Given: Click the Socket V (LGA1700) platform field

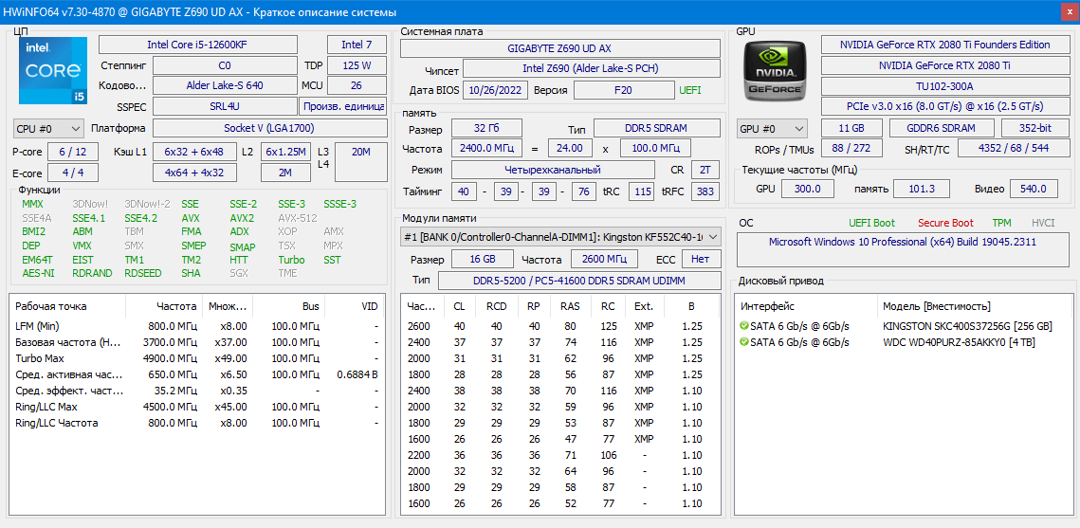Looking at the screenshot, I should tap(270, 129).
